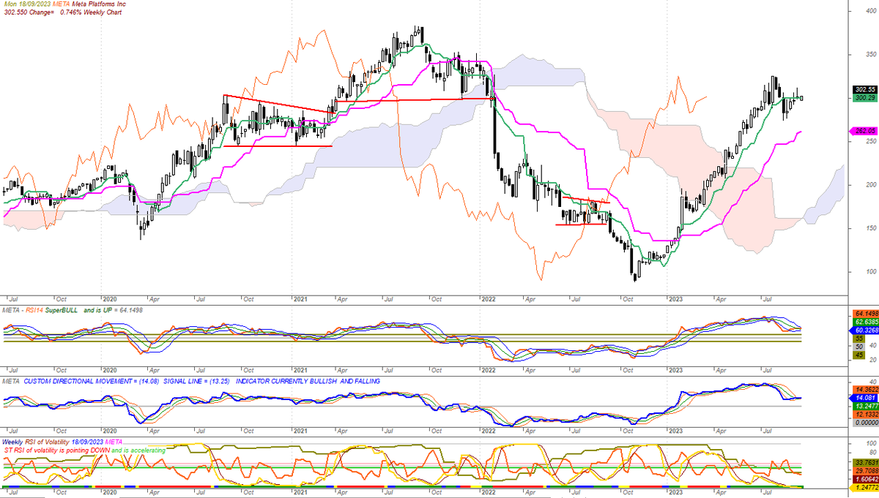This screenshot has height=498, width=879.
Task: Click the orange 29.7088 volatility value tag
Action: tap(866, 470)
